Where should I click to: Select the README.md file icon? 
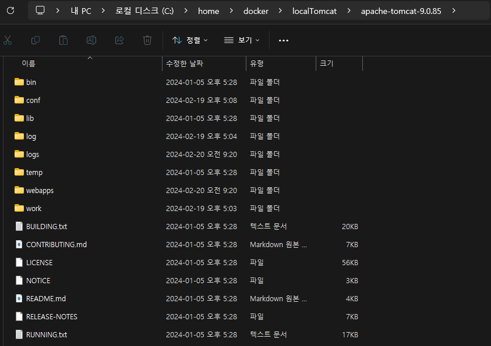tap(19, 298)
